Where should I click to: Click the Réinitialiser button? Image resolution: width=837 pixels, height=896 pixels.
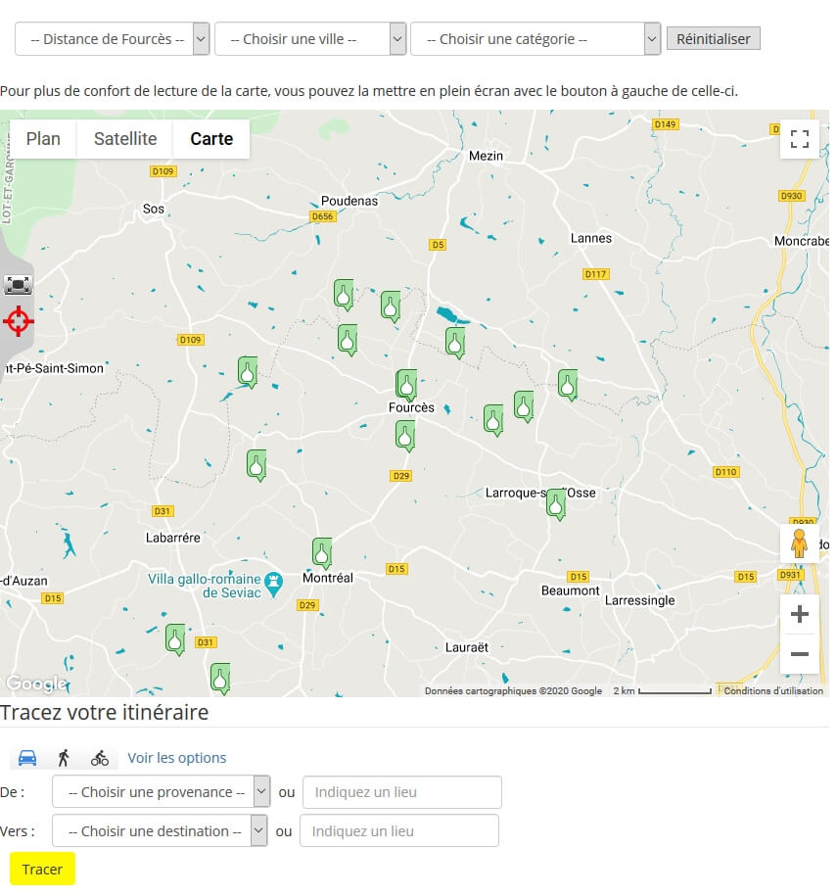713,39
